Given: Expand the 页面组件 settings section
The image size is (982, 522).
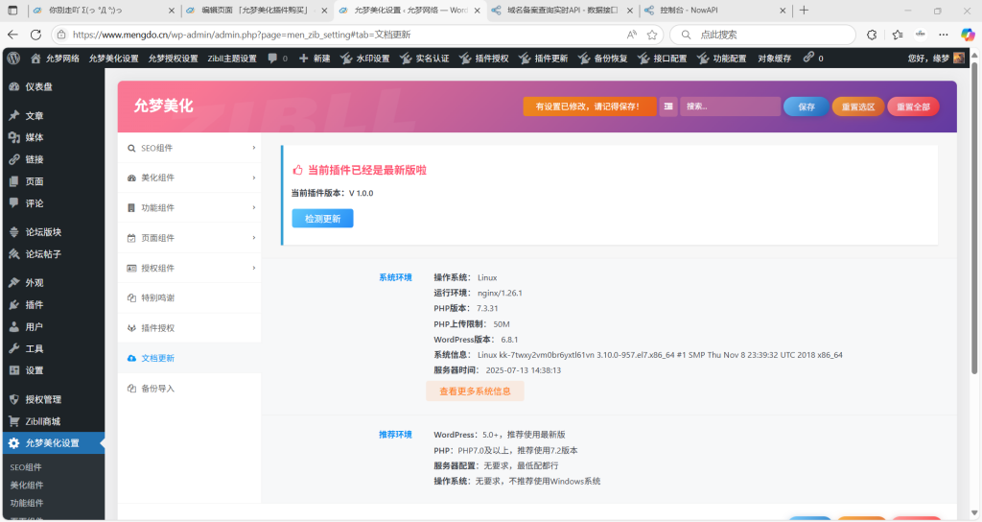Looking at the screenshot, I should click(x=189, y=238).
